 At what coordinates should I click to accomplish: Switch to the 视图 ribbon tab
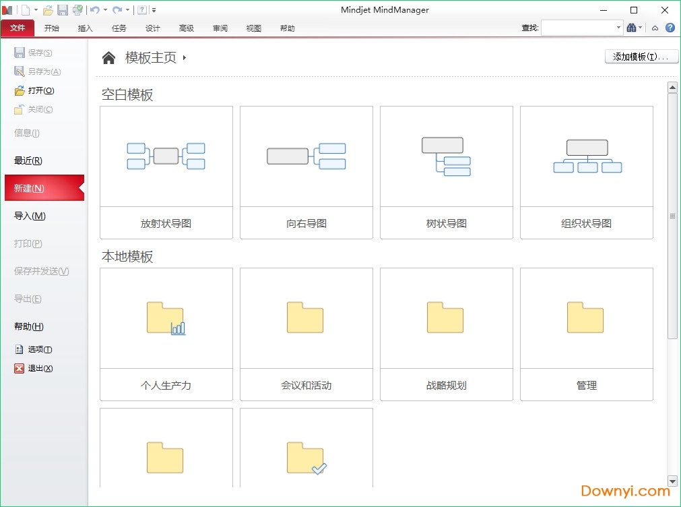click(253, 28)
